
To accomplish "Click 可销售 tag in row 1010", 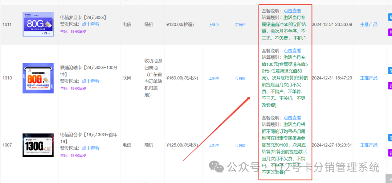I will (240, 78).
